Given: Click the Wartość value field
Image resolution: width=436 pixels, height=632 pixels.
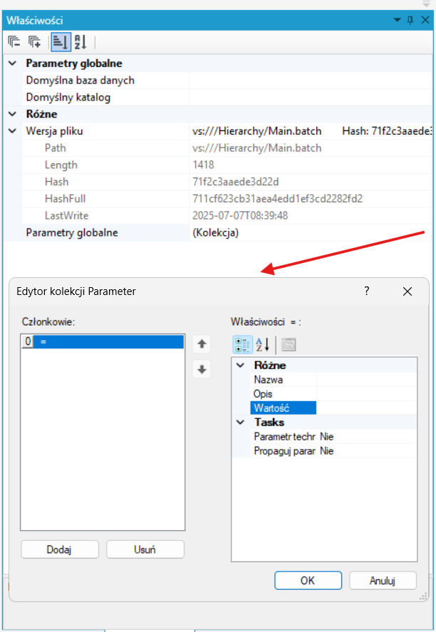Looking at the screenshot, I should [x=367, y=408].
